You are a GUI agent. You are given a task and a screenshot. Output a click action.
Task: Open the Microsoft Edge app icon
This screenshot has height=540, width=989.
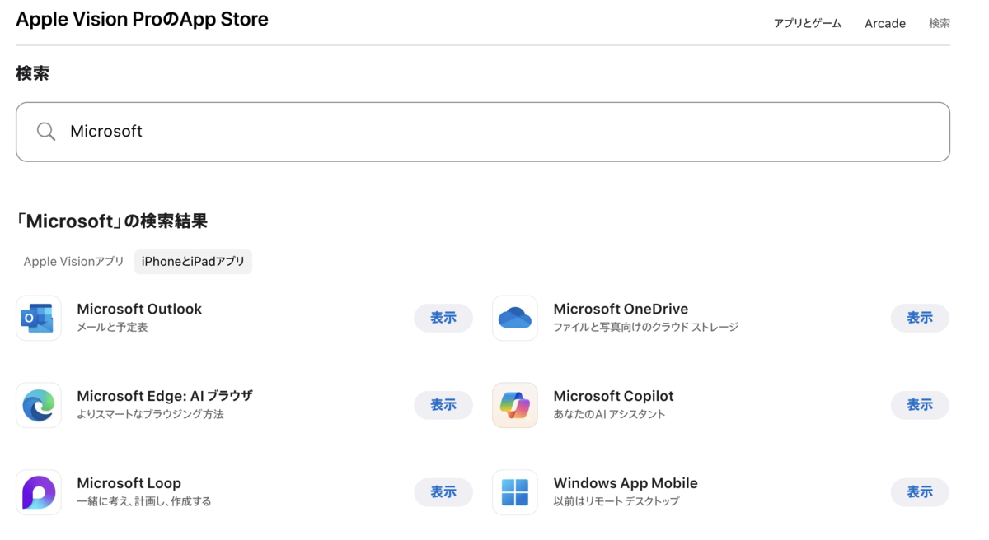tap(39, 405)
